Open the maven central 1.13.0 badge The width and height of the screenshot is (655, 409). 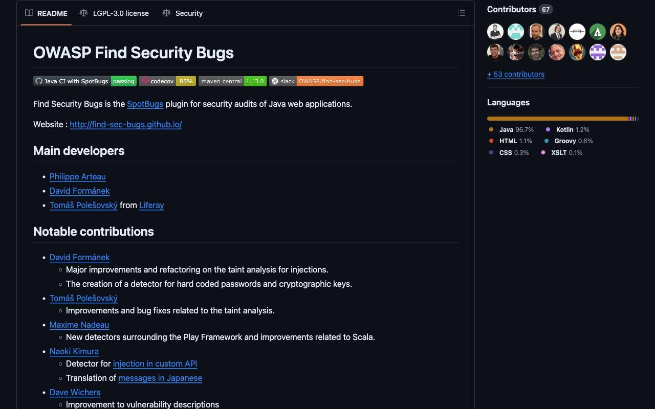[232, 81]
